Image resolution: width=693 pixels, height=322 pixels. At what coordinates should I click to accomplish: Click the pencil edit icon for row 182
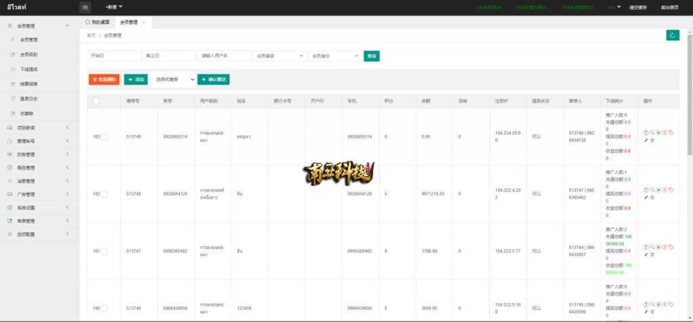(x=646, y=197)
